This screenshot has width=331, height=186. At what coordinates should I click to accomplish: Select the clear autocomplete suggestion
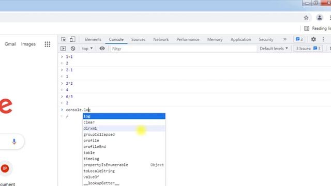coord(124,122)
